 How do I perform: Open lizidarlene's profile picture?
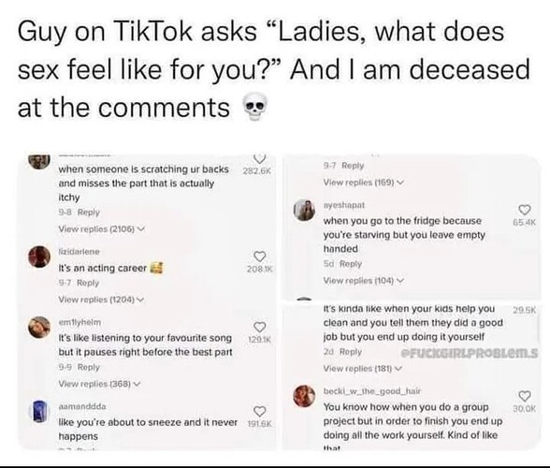click(x=39, y=256)
